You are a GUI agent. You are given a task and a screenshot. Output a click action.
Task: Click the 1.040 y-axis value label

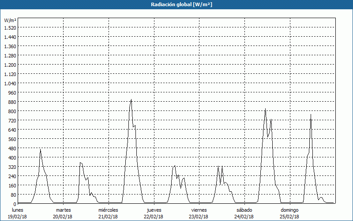10,83
